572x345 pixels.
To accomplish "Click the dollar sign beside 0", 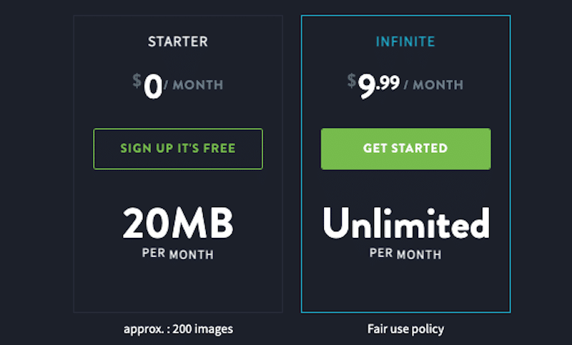I will point(137,81).
